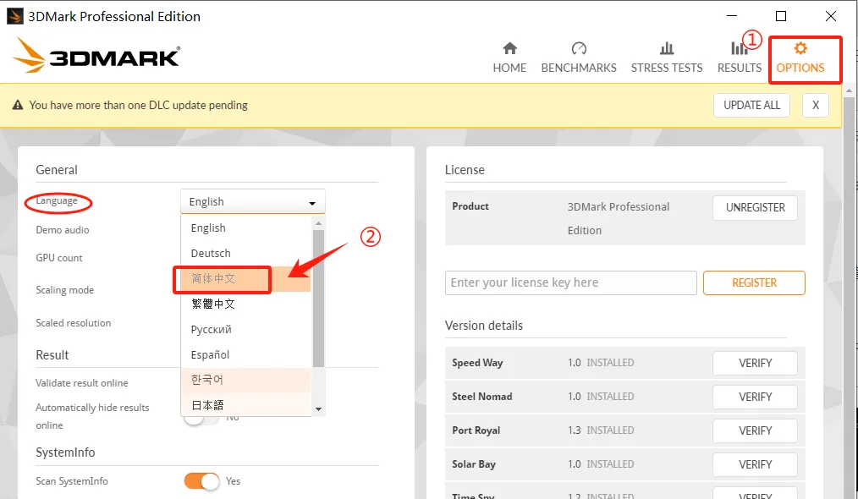
Task: Toggle Automatically hide results online switch
Action: (202, 419)
